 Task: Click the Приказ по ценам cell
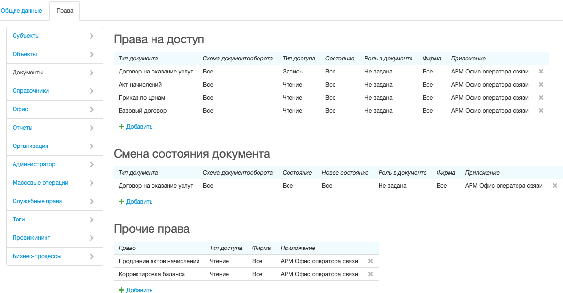141,98
